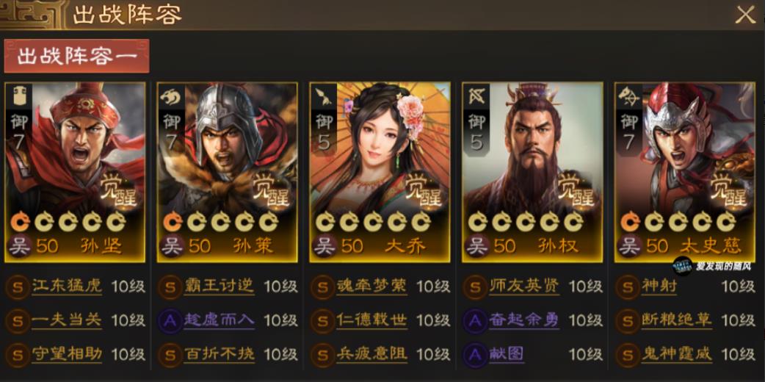Click the A rank badge beside 献图
765x382 pixels.
pyautogui.click(x=475, y=355)
